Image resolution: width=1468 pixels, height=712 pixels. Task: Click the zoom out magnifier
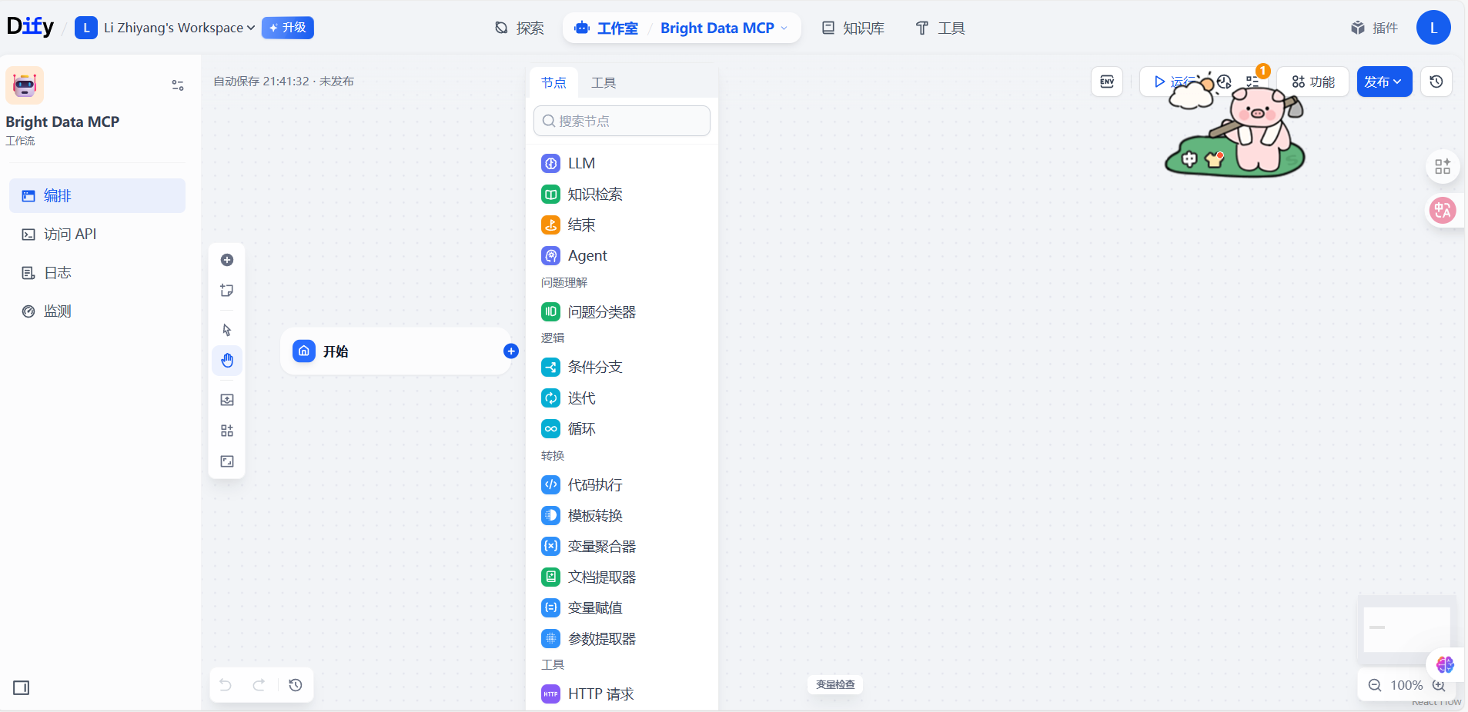coord(1374,685)
